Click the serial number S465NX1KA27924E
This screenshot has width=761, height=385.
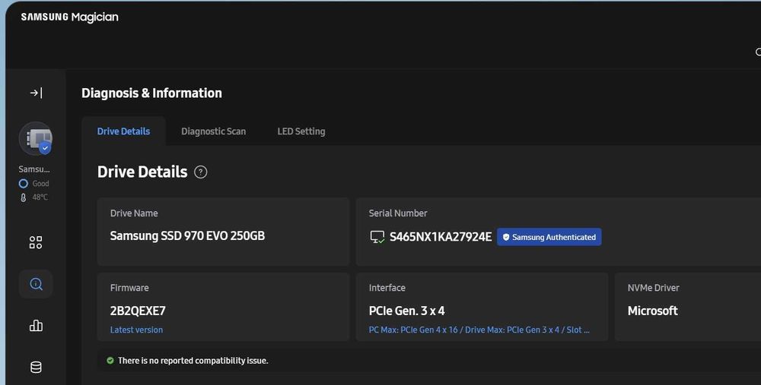tap(441, 237)
